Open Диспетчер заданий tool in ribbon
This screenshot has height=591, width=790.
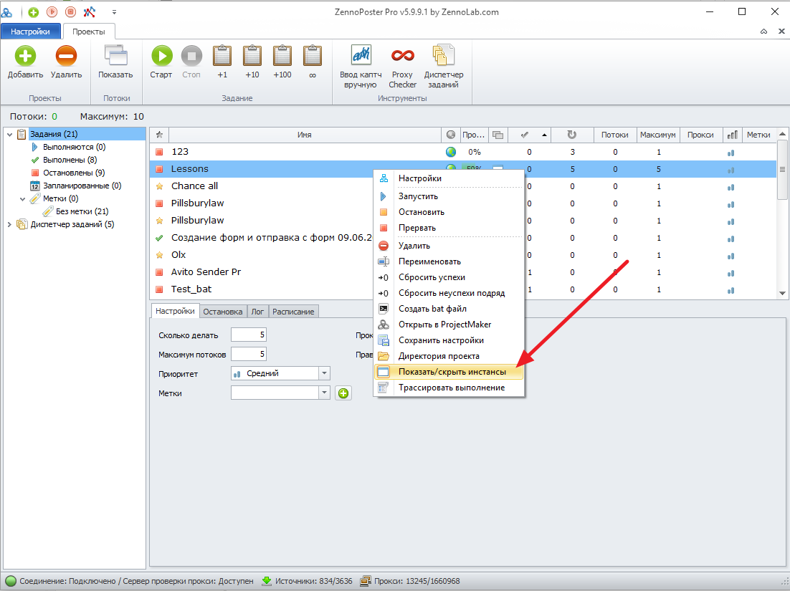(443, 56)
